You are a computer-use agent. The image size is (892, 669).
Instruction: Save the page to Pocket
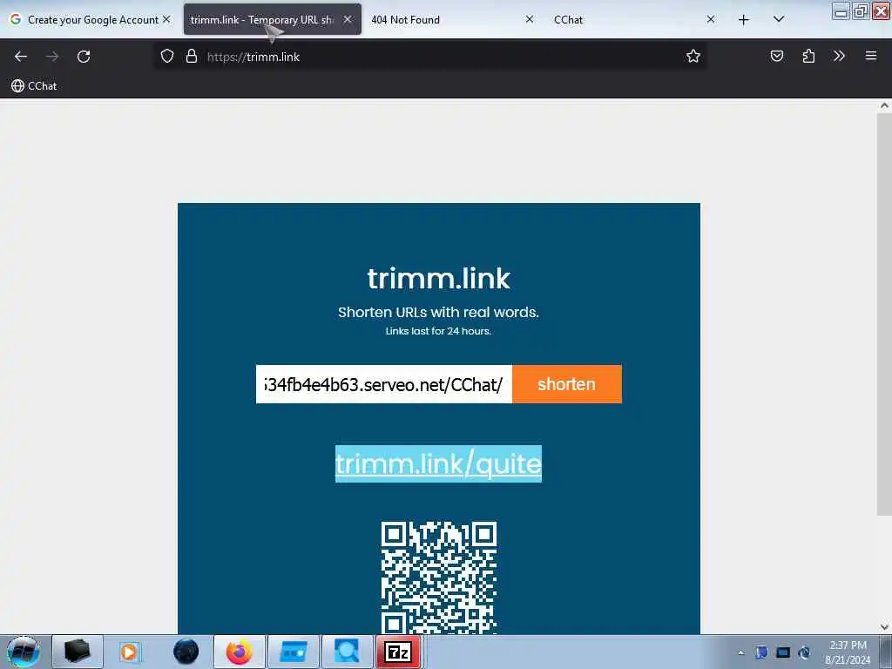[x=777, y=57]
